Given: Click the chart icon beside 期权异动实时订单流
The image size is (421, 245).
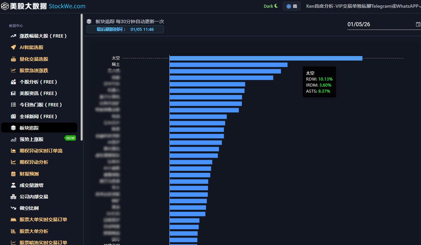Looking at the screenshot, I should pos(13,151).
